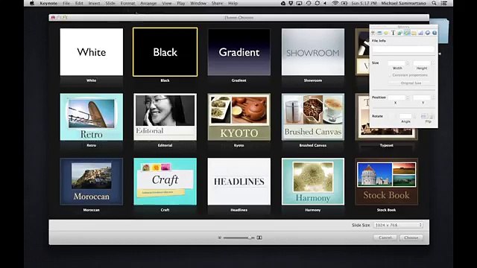Click the Cancel button
The image size is (477, 268).
(385, 237)
